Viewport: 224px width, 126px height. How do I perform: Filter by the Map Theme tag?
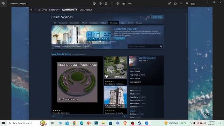tap(134, 104)
